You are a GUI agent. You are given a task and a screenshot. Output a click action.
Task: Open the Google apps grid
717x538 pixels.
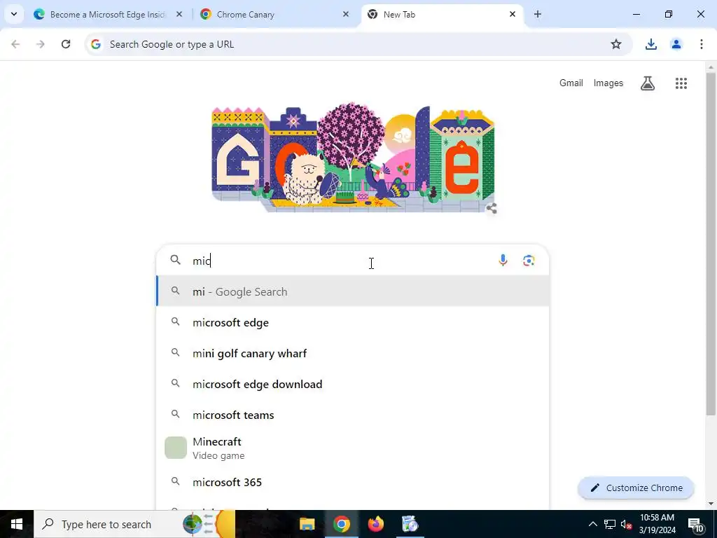[681, 83]
